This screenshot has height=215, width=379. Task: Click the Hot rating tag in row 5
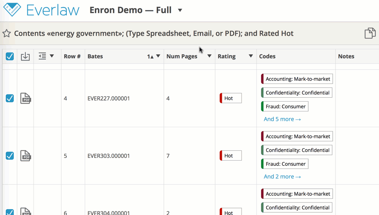(x=231, y=156)
